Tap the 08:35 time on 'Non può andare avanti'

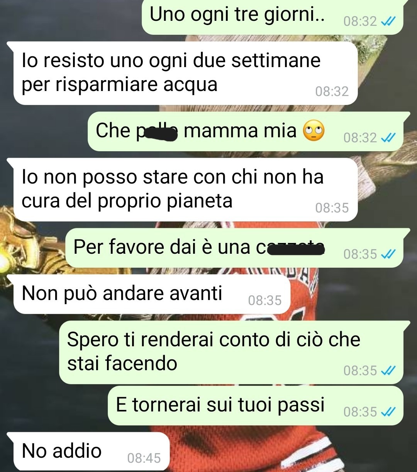[x=265, y=300]
